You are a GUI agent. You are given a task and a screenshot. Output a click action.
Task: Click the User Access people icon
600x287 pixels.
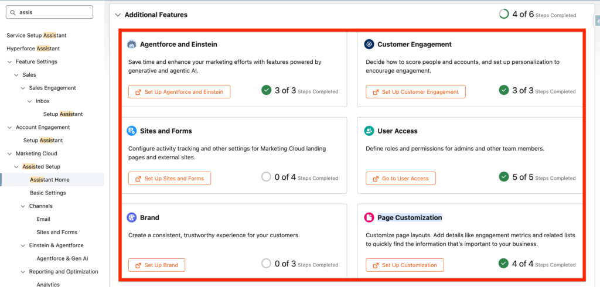(369, 131)
